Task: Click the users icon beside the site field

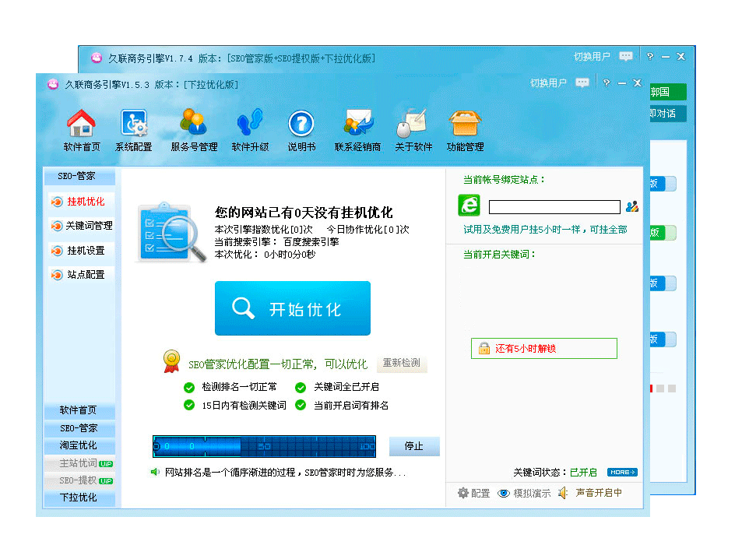Action: pyautogui.click(x=631, y=206)
